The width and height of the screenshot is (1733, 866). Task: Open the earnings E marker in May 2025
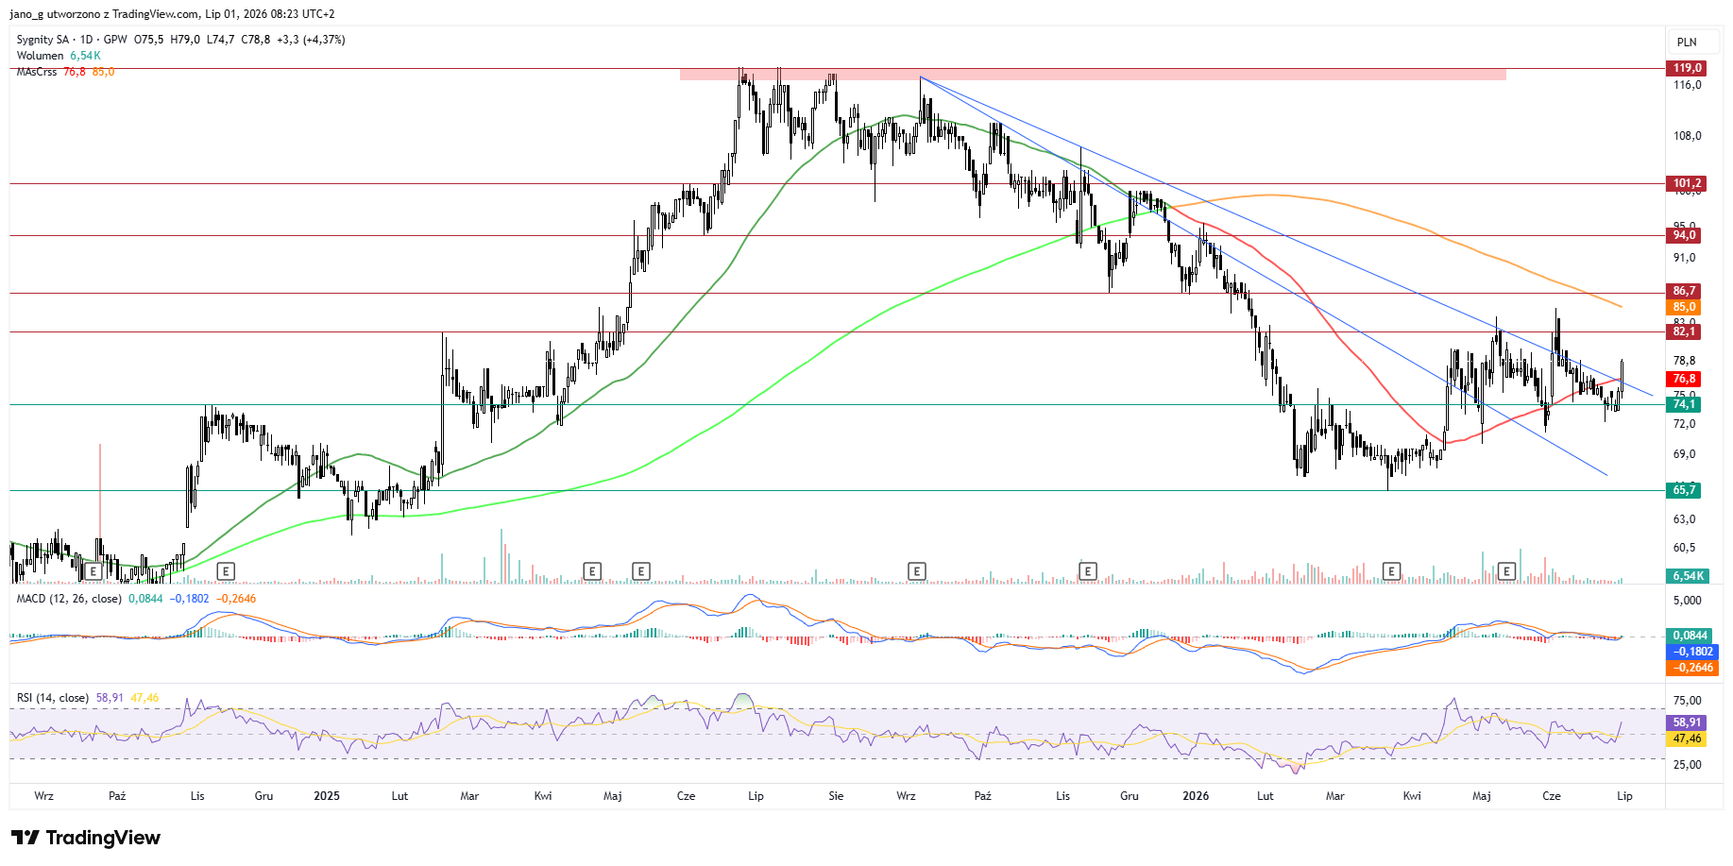pos(641,571)
